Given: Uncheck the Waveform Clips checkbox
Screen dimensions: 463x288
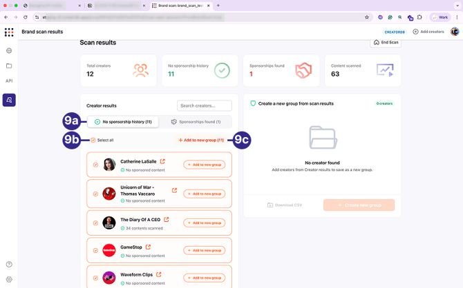Looking at the screenshot, I should click(95, 278).
